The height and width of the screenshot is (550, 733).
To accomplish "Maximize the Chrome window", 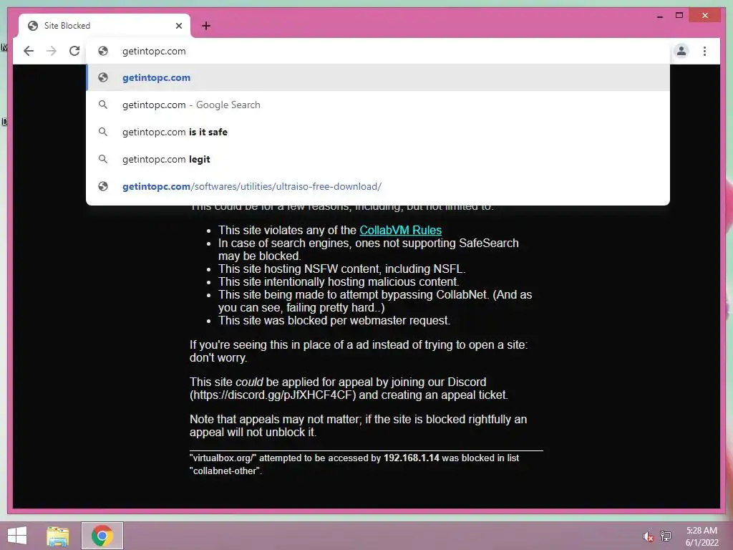I will pos(679,16).
